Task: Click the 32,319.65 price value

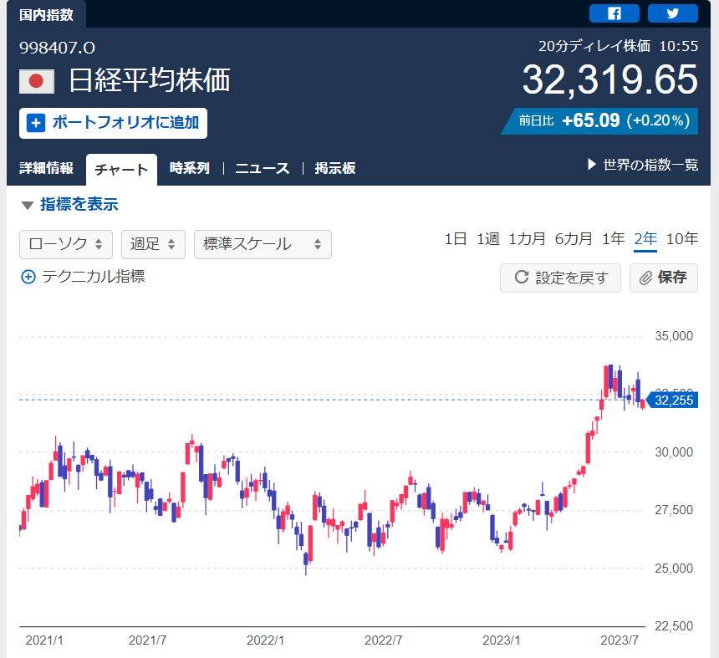Action: pos(610,79)
